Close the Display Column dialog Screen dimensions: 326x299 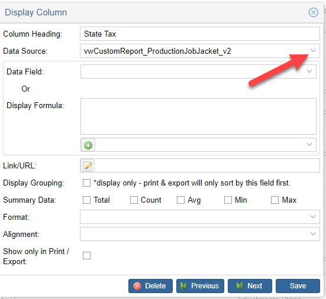pos(313,12)
